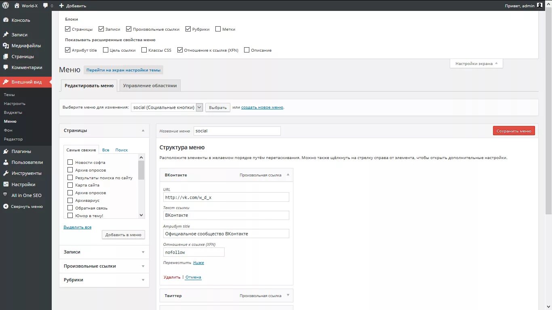Click the Сохранить меню button
The height and width of the screenshot is (310, 552).
(514, 131)
